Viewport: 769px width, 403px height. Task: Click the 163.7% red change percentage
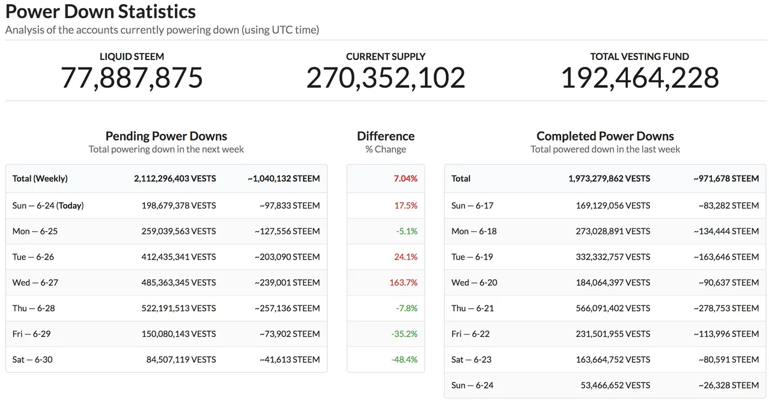[404, 282]
